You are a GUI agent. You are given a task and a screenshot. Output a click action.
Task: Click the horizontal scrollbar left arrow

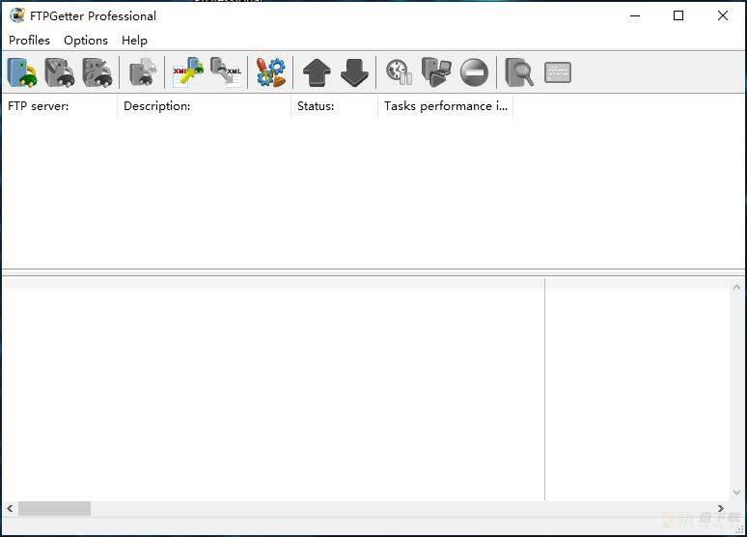(x=10, y=508)
